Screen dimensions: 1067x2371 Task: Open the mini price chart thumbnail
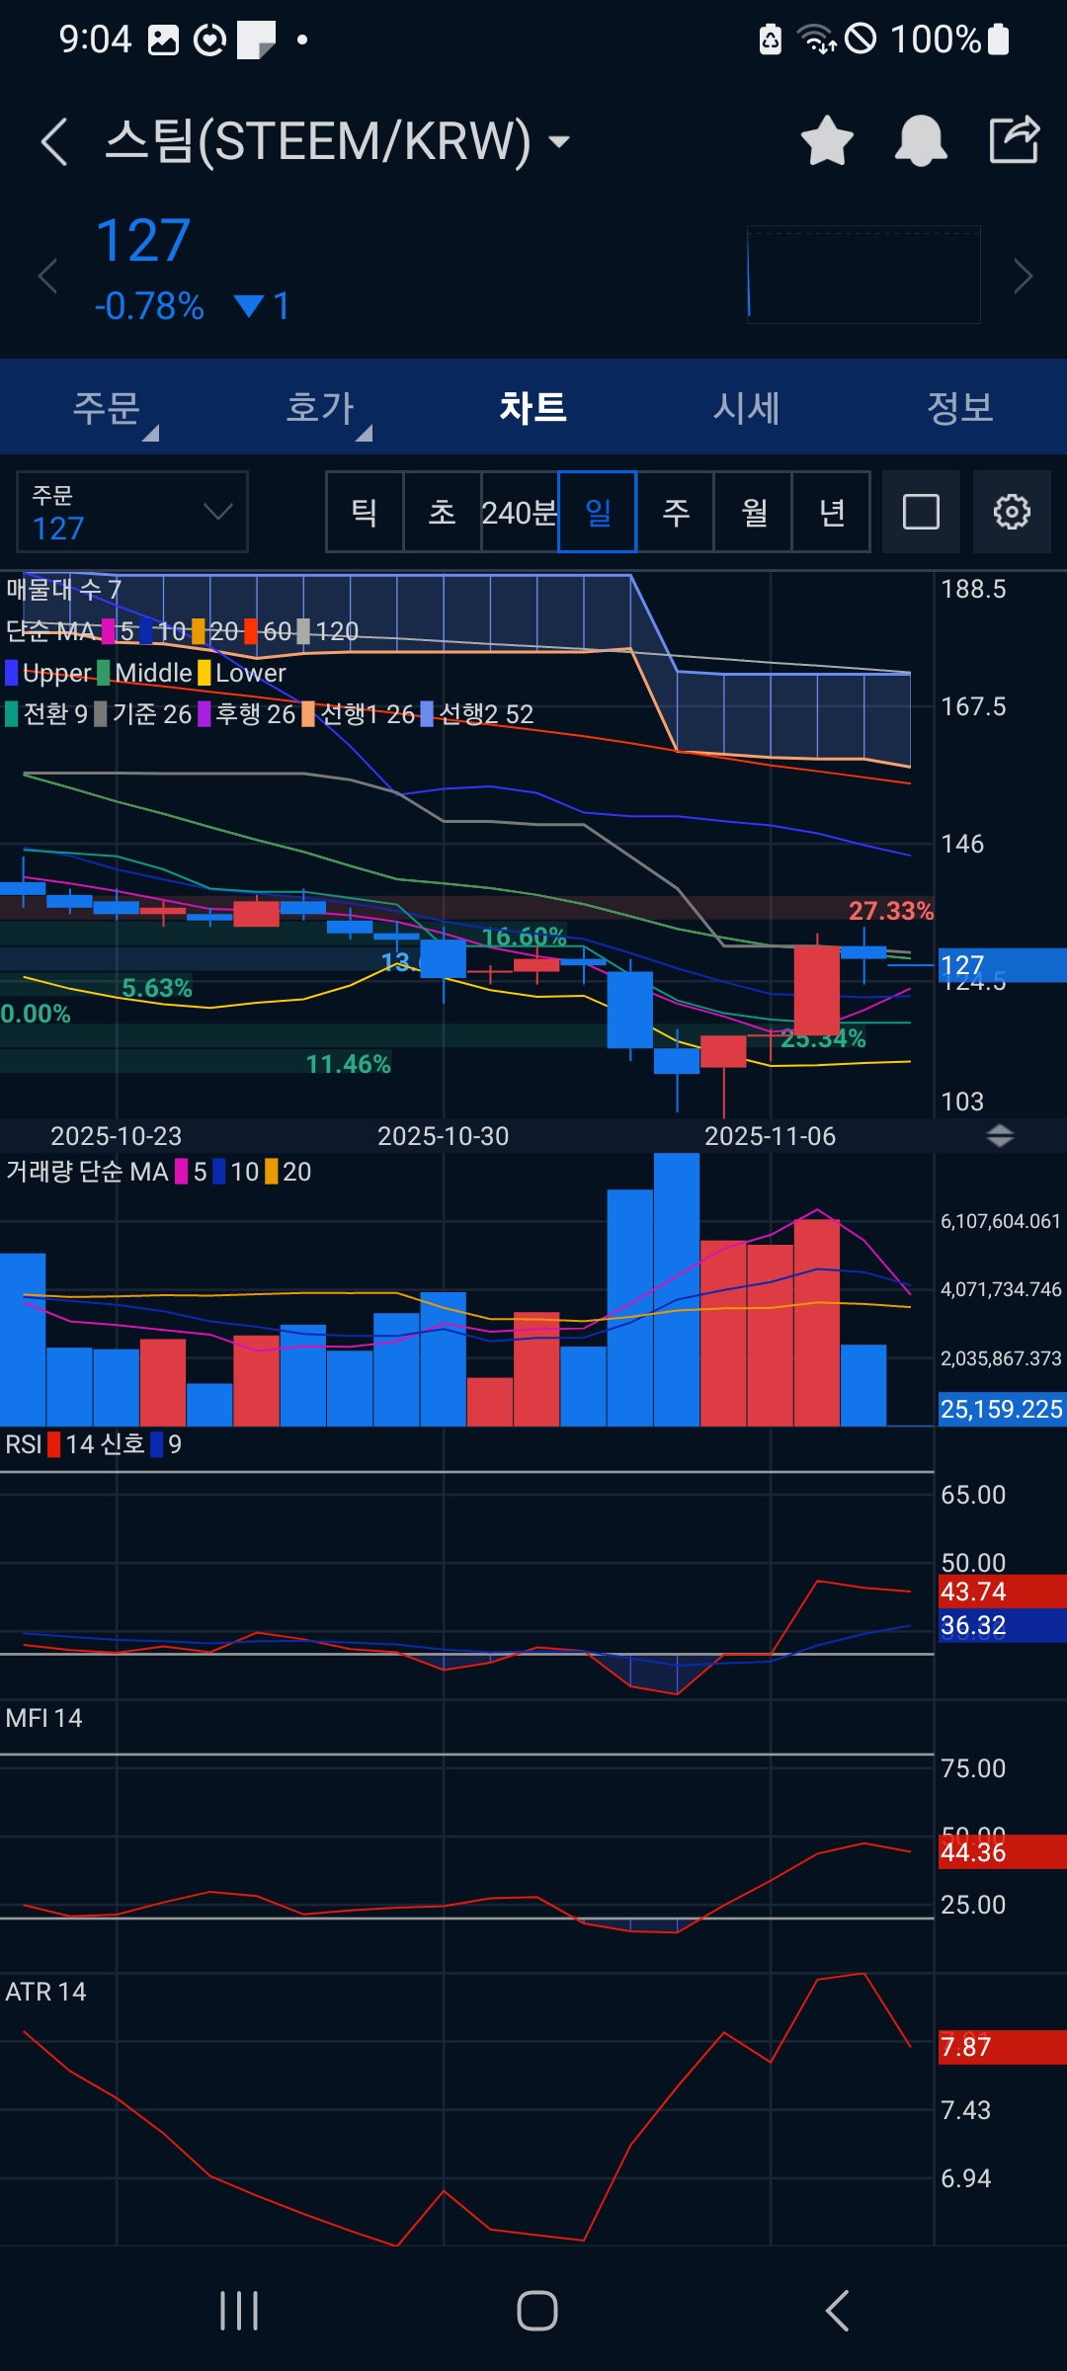tap(863, 275)
